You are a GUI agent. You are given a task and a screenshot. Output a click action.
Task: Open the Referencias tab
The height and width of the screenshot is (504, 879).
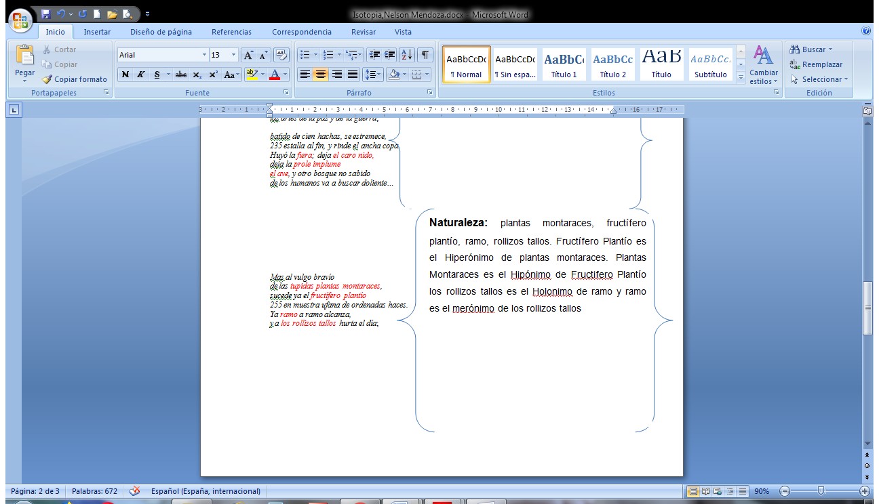(231, 32)
